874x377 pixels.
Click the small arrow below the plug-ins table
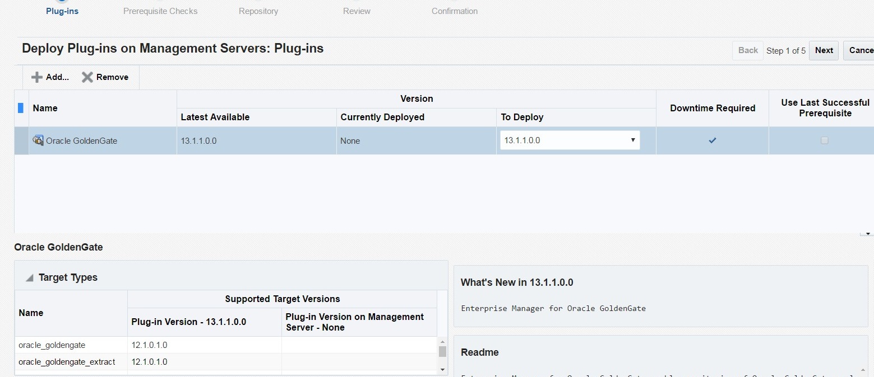tap(867, 233)
